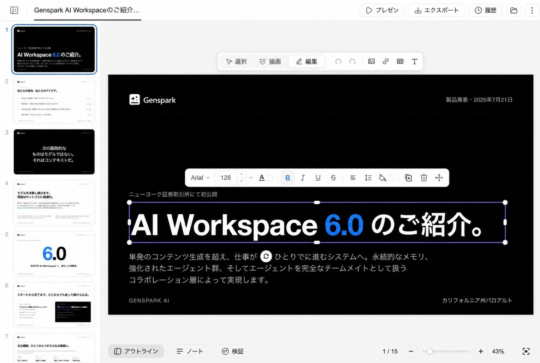
Task: Open the Arial font family dropdown
Action: [x=200, y=178]
